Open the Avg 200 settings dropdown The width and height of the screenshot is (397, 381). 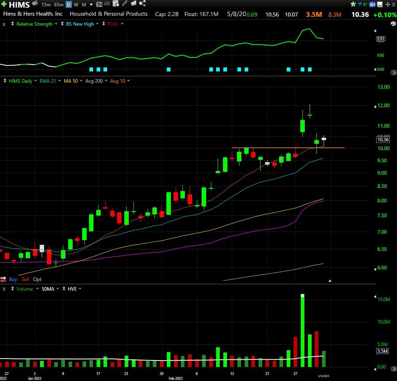coord(106,81)
